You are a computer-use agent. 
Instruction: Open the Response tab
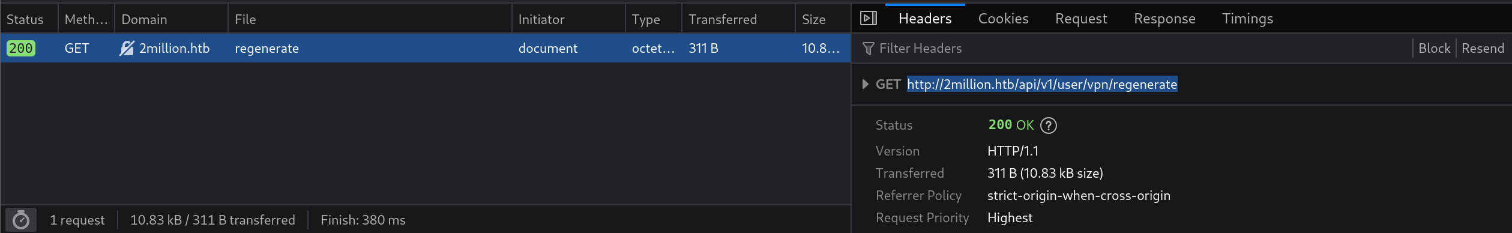(1164, 19)
